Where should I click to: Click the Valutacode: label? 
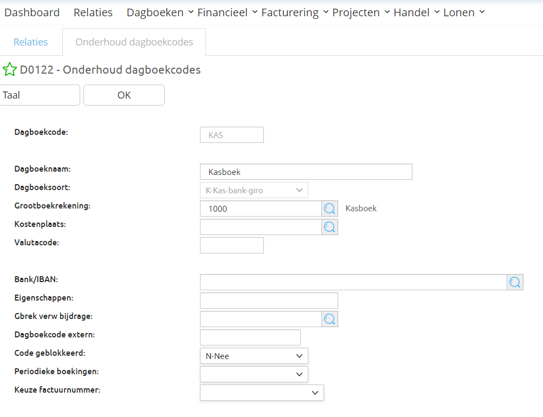click(x=37, y=242)
